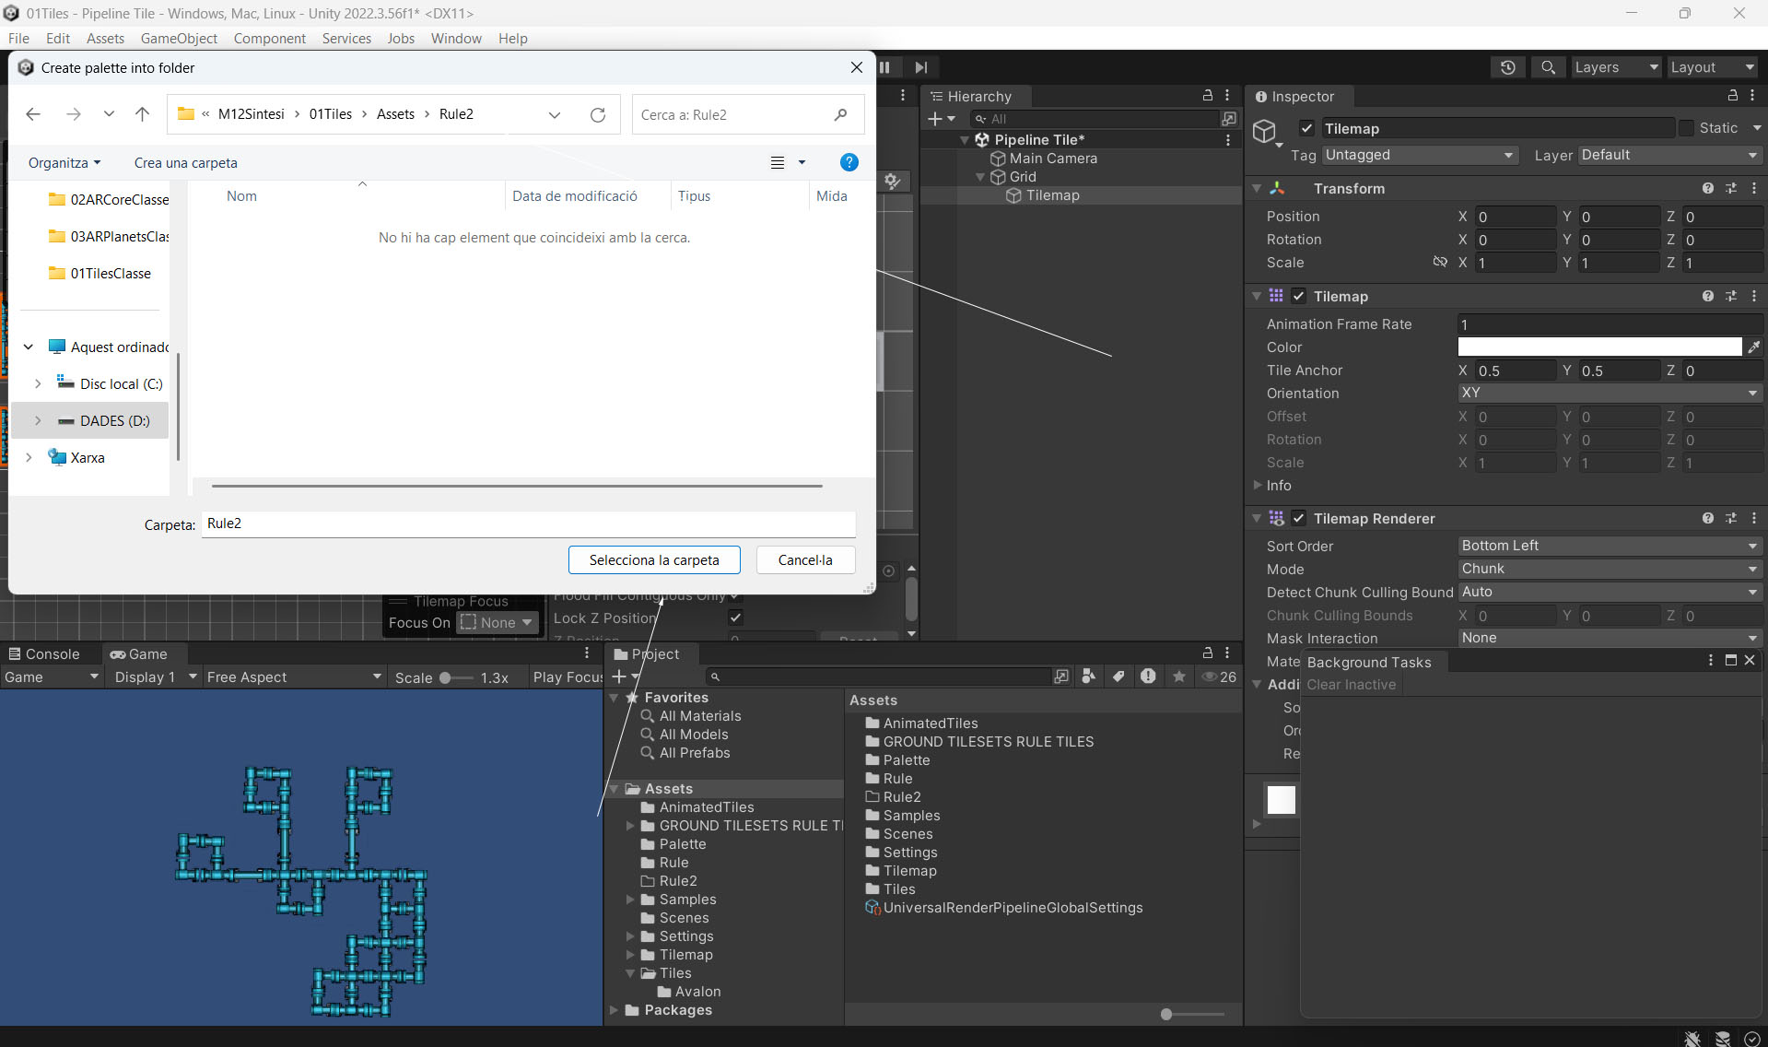This screenshot has width=1768, height=1047.
Task: Disable the Tilemap Renderer component checkbox
Action: click(x=1298, y=518)
